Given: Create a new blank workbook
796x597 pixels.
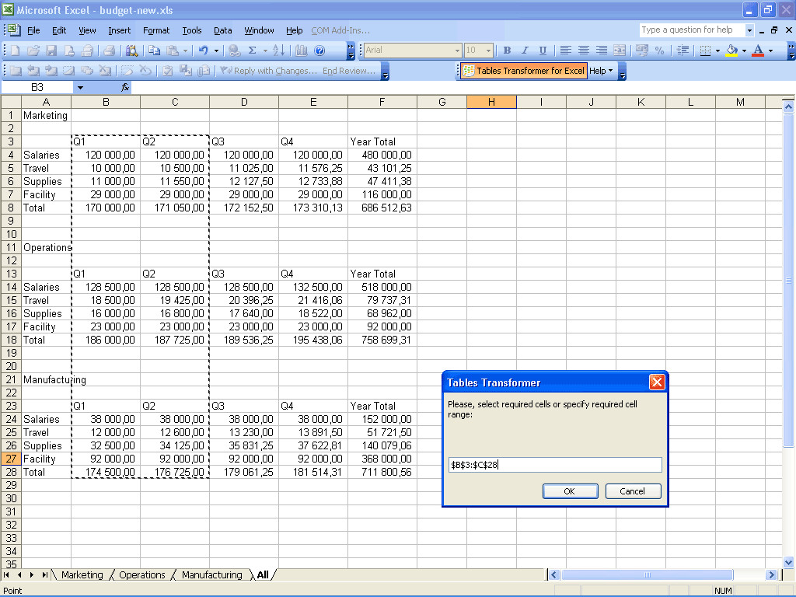Looking at the screenshot, I should [16, 51].
